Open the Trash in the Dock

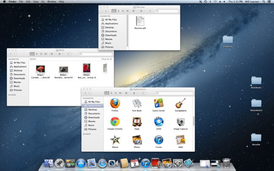point(226,163)
